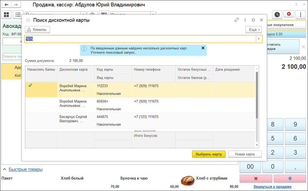Click the discount card search field
This screenshot has height=191, width=308.
coord(140,39)
